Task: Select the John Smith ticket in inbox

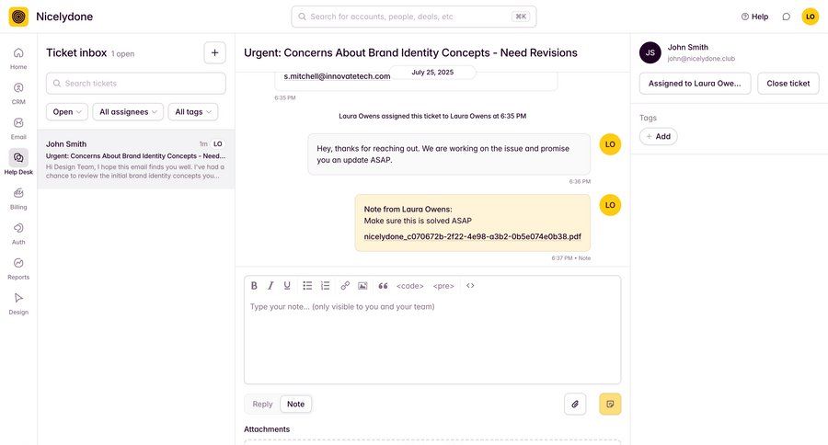Action: (136, 159)
